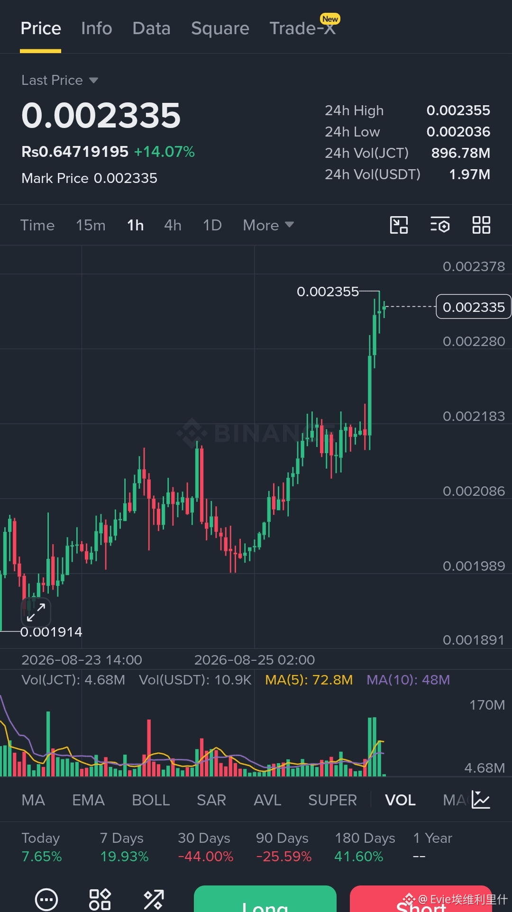This screenshot has height=912, width=512.
Task: Select the 1D chart interval
Action: pyautogui.click(x=212, y=225)
